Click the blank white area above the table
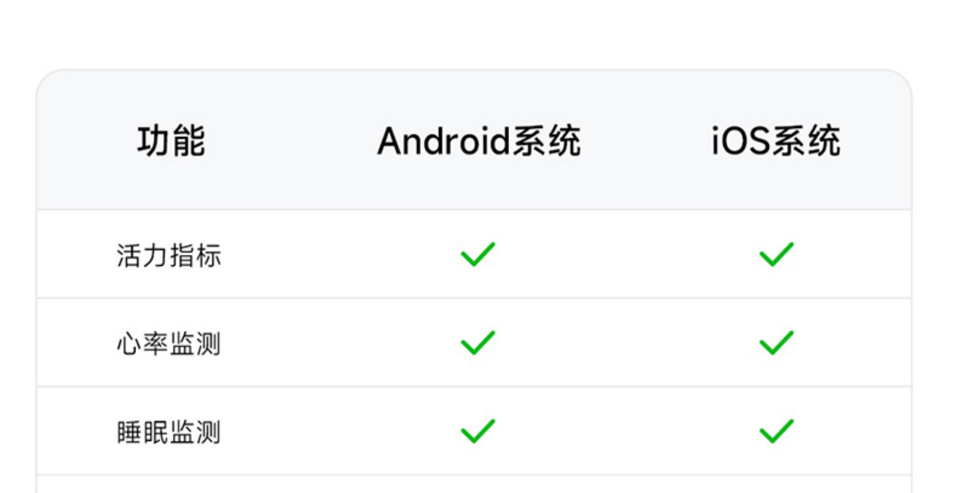957x493 pixels. tap(473, 33)
